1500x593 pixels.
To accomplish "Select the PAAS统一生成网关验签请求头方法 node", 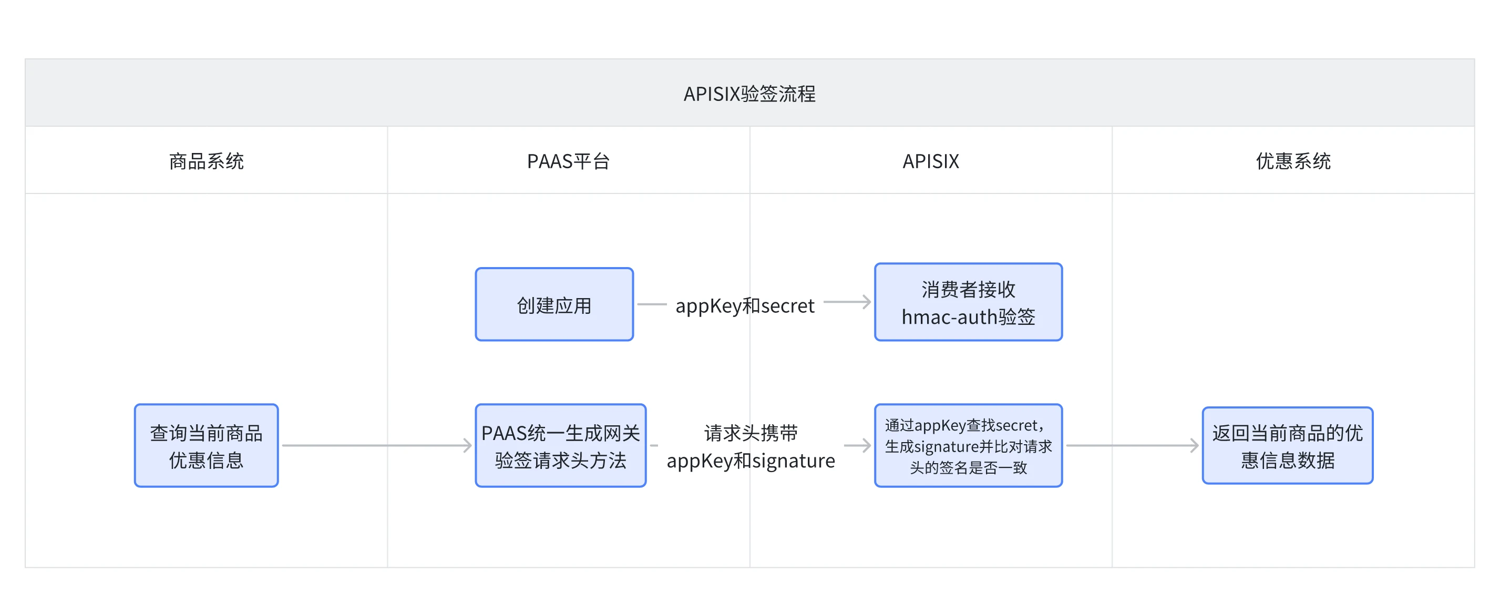I will point(560,446).
